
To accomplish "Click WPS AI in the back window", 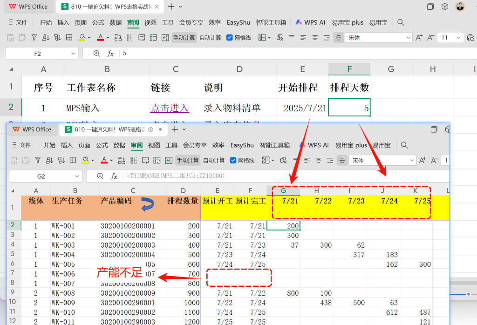I will pos(311,22).
